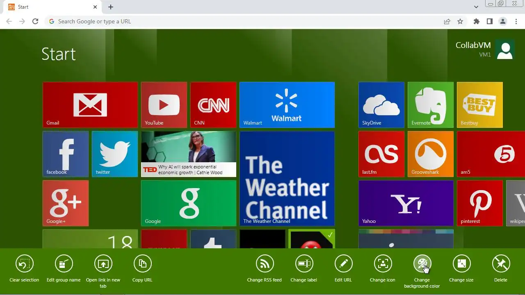525x295 pixels.
Task: Click the Change size icon
Action: pyautogui.click(x=461, y=264)
